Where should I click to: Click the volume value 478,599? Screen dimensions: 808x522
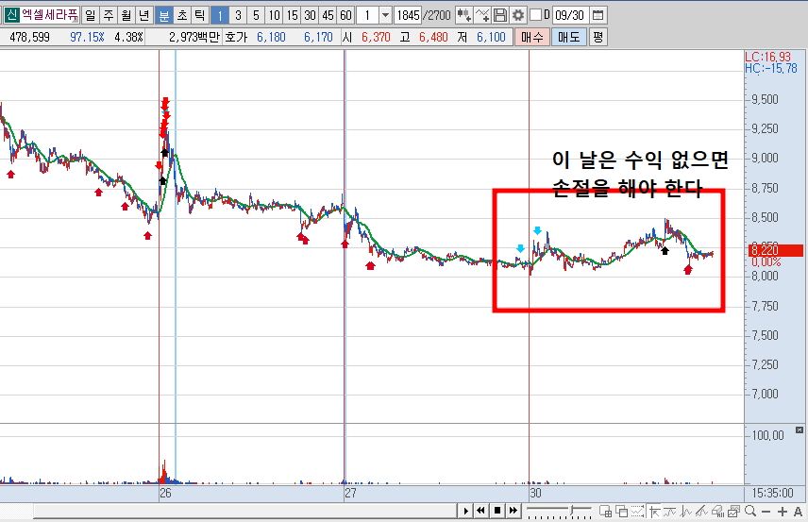pos(30,37)
